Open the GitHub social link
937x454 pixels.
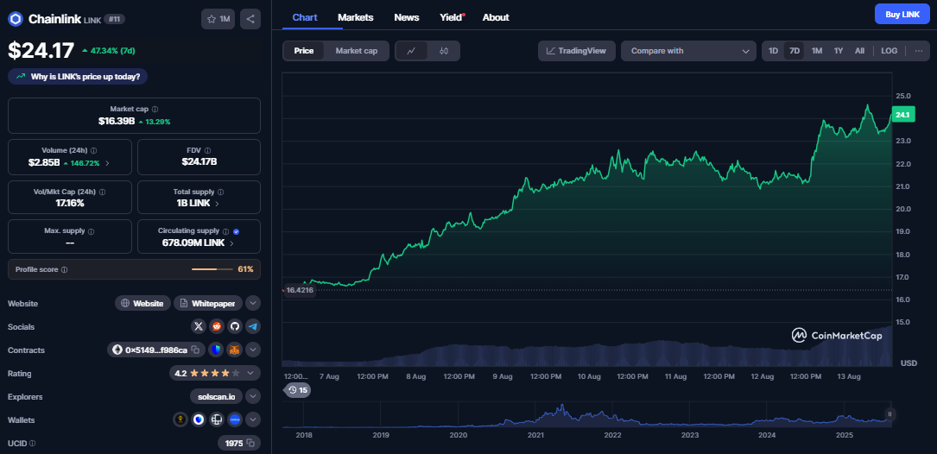235,326
